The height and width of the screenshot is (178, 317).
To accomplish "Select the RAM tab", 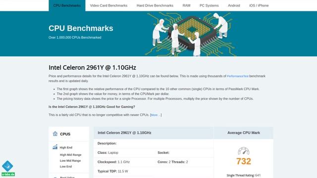I will tap(186, 5).
